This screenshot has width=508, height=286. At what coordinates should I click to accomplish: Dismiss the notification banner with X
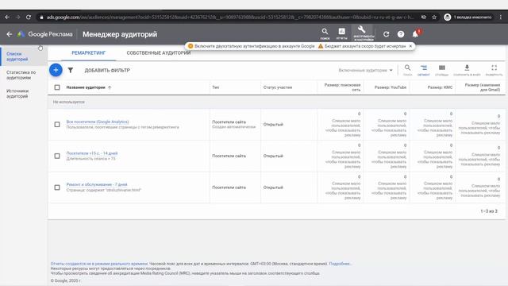click(410, 46)
